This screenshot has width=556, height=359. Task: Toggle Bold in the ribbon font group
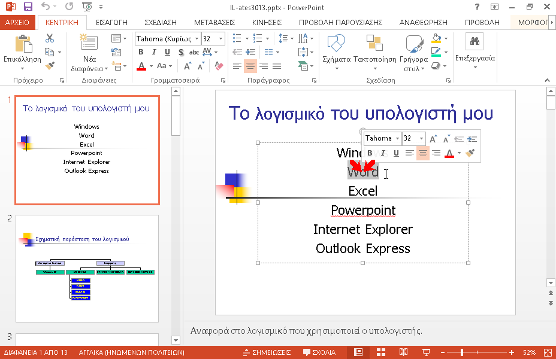pyautogui.click(x=141, y=53)
